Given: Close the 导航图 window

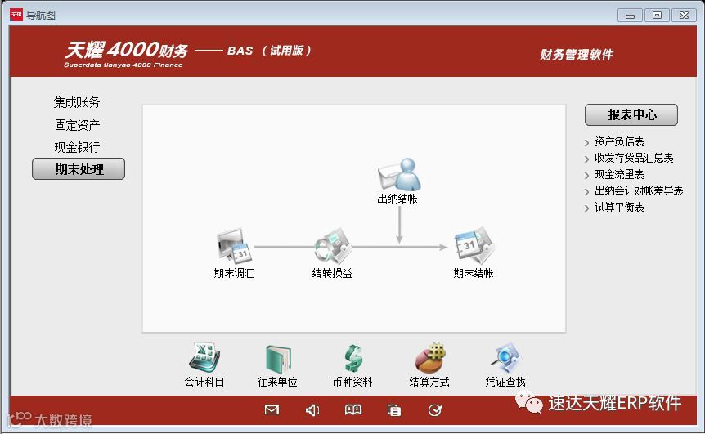Looking at the screenshot, I should (684, 16).
